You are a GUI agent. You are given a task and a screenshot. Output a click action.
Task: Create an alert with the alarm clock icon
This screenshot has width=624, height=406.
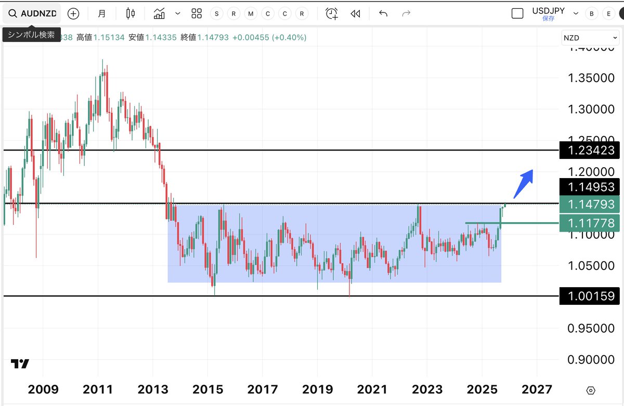[332, 14]
